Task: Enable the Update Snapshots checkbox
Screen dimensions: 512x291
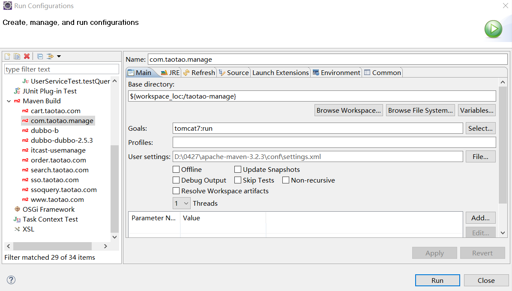Action: (238, 169)
